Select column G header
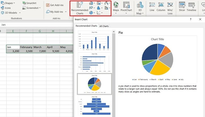 (40, 31)
